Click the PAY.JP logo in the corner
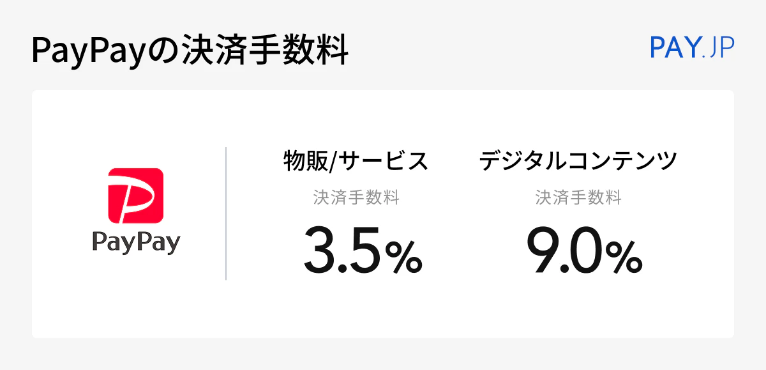Image resolution: width=766 pixels, height=370 pixels. pos(692,48)
